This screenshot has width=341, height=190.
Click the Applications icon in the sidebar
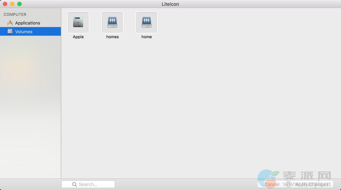click(x=10, y=23)
